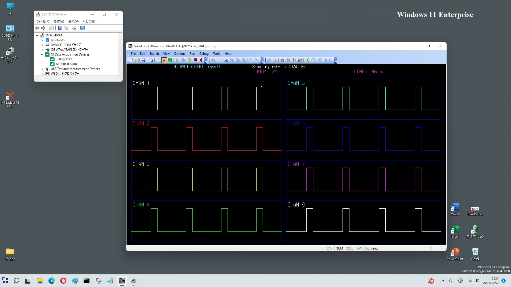Toggle the highlighted # line-number icon
This screenshot has height=287, width=511.
pos(164,60)
